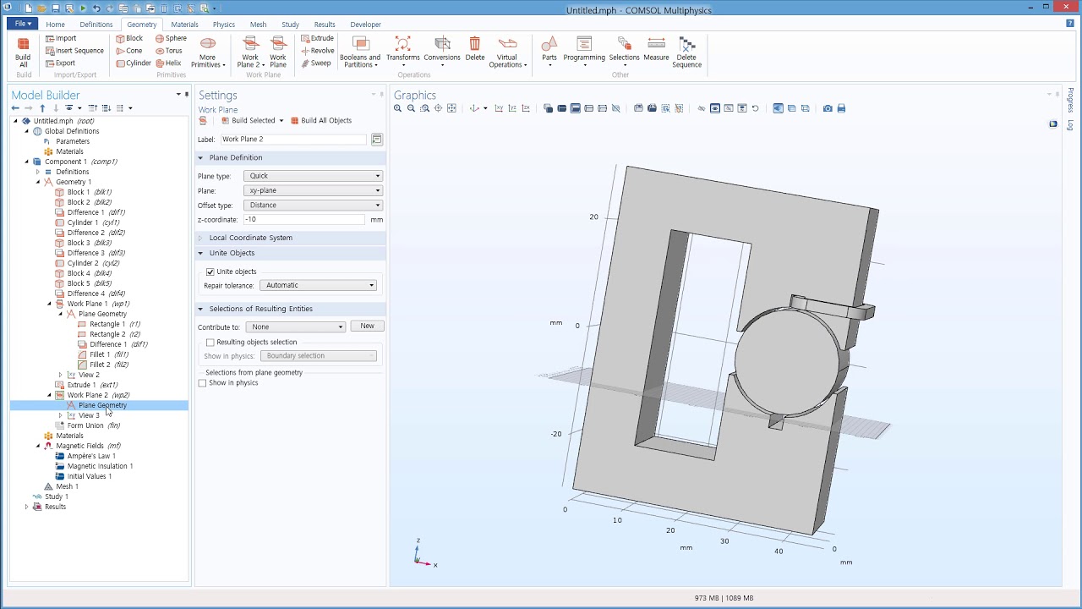The width and height of the screenshot is (1082, 609).
Task: Open the Plane dropdown showing xy-plane
Action: point(313,190)
